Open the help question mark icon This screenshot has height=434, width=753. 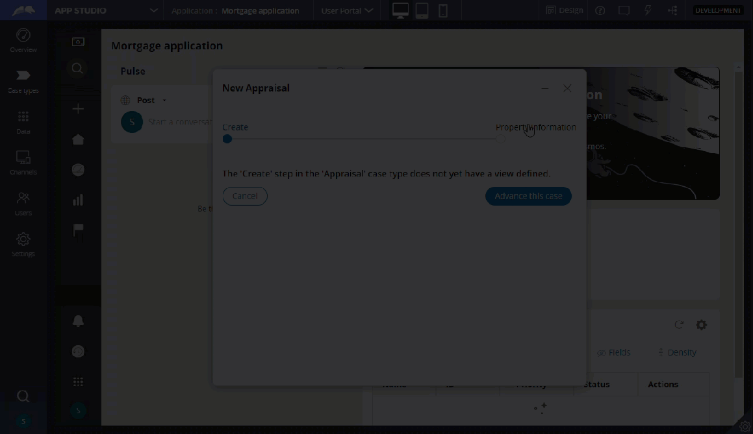(600, 10)
